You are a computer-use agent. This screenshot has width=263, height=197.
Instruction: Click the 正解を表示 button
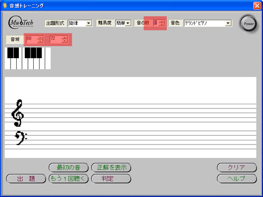(x=111, y=168)
